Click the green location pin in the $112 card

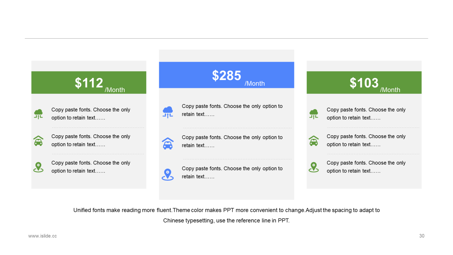[x=38, y=167]
